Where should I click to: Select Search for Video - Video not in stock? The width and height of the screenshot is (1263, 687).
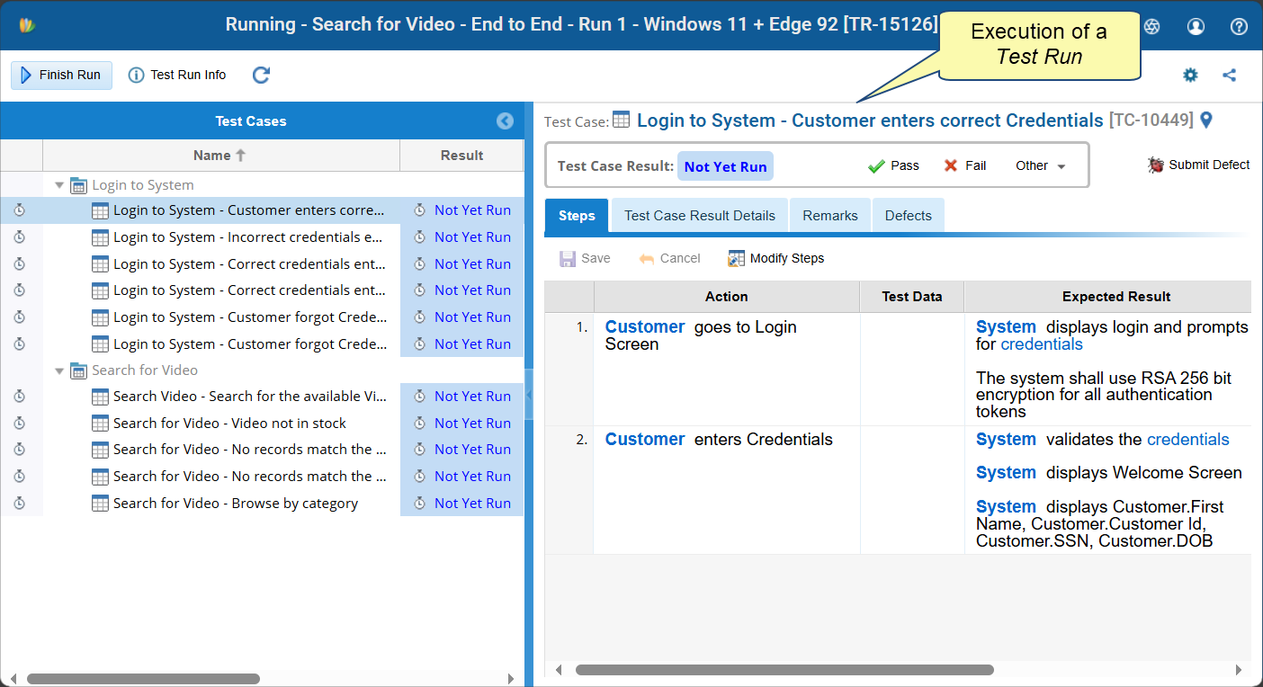coord(261,423)
